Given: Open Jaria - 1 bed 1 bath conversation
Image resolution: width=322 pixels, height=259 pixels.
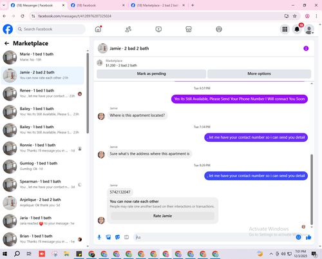Looking at the screenshot, I should point(43,221).
